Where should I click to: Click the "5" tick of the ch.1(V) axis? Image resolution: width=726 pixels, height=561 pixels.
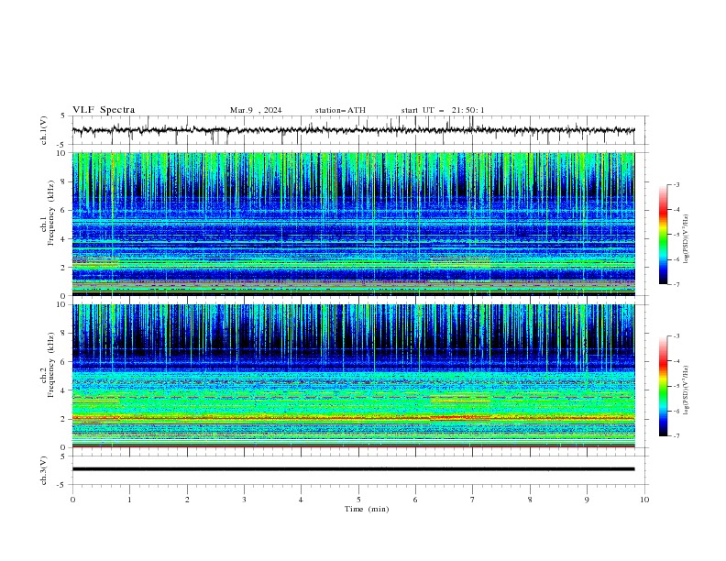[x=63, y=115]
